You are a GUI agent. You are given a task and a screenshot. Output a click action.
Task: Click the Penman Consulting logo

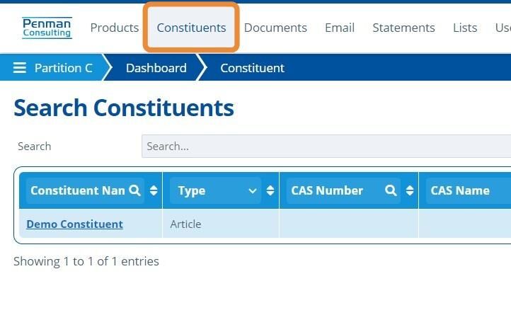click(x=47, y=28)
